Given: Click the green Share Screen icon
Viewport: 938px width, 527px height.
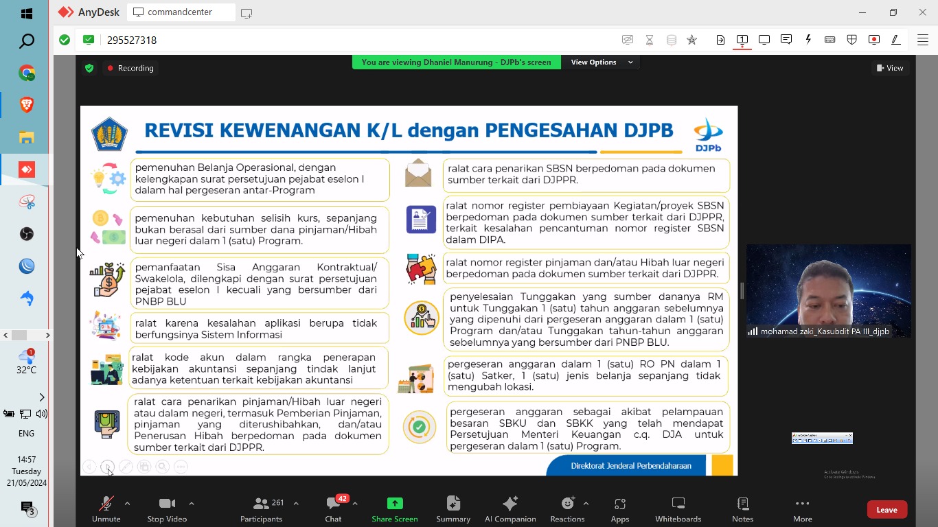Looking at the screenshot, I should pos(395,504).
